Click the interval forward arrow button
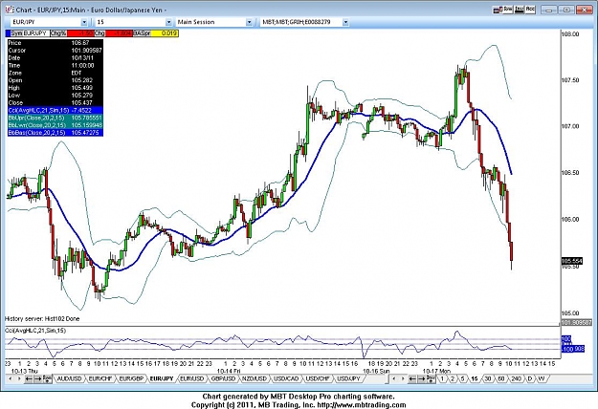The image size is (598, 409). 421,379
